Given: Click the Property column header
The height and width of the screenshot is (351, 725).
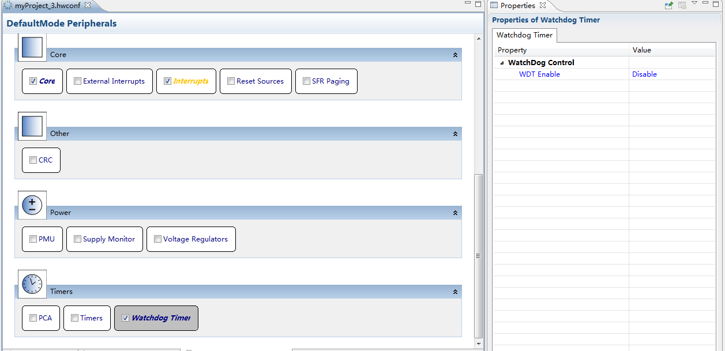Looking at the screenshot, I should (x=561, y=50).
